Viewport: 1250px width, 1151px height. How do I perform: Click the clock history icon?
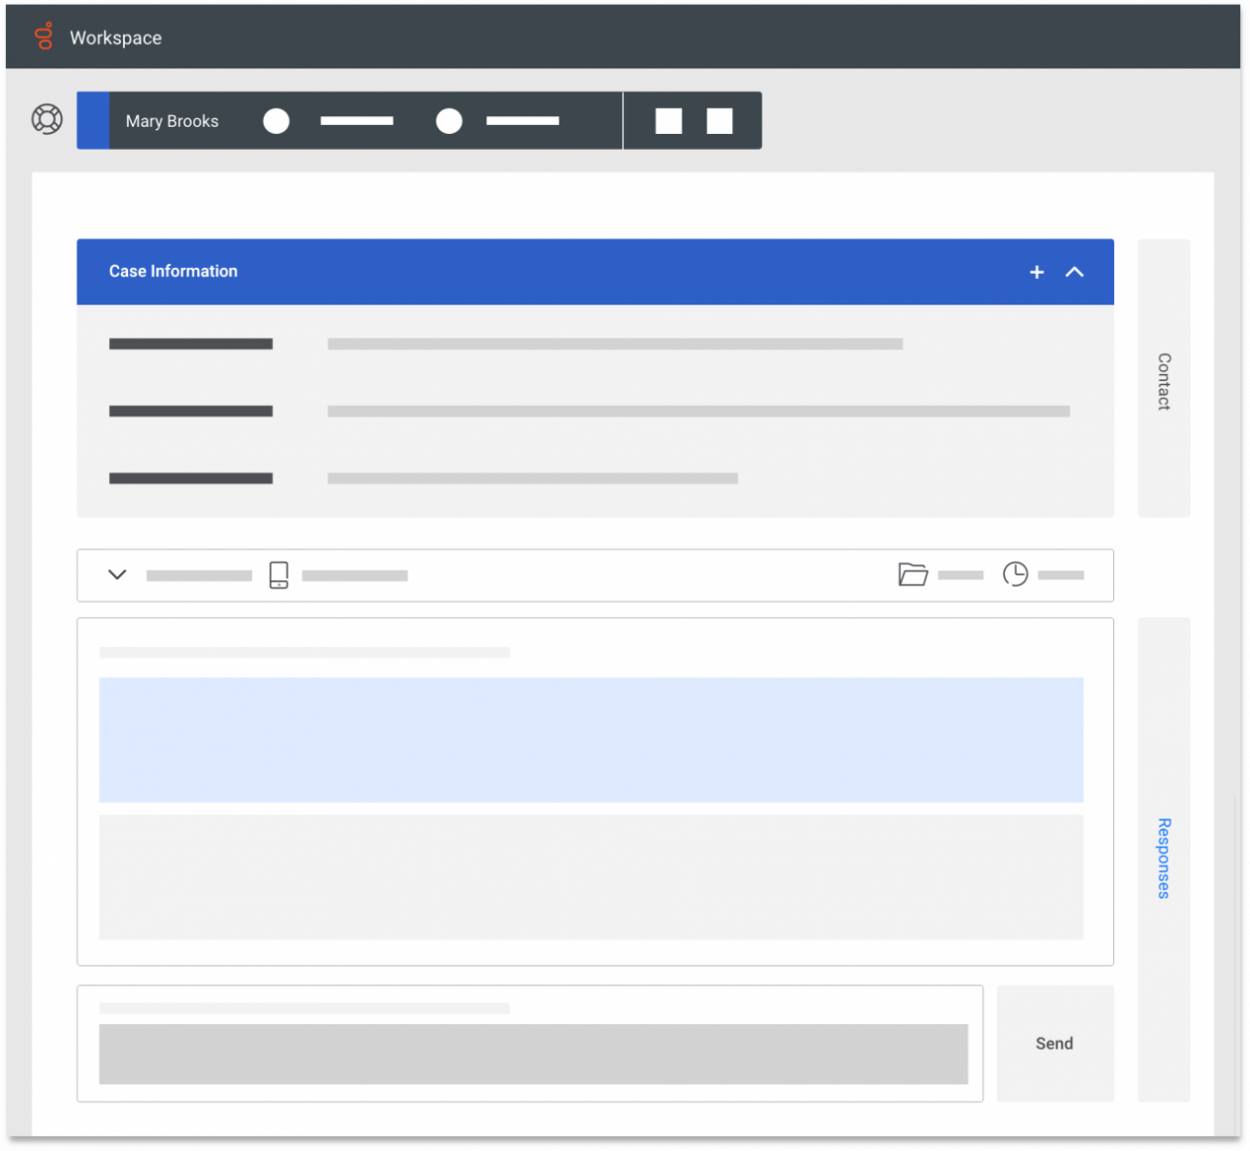pyautogui.click(x=1015, y=574)
